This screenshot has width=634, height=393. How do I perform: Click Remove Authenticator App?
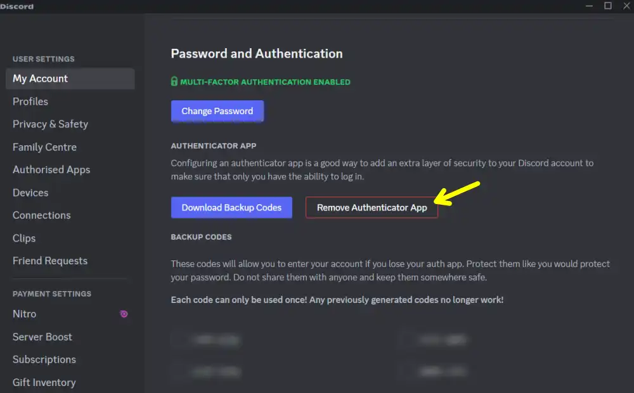coord(372,207)
